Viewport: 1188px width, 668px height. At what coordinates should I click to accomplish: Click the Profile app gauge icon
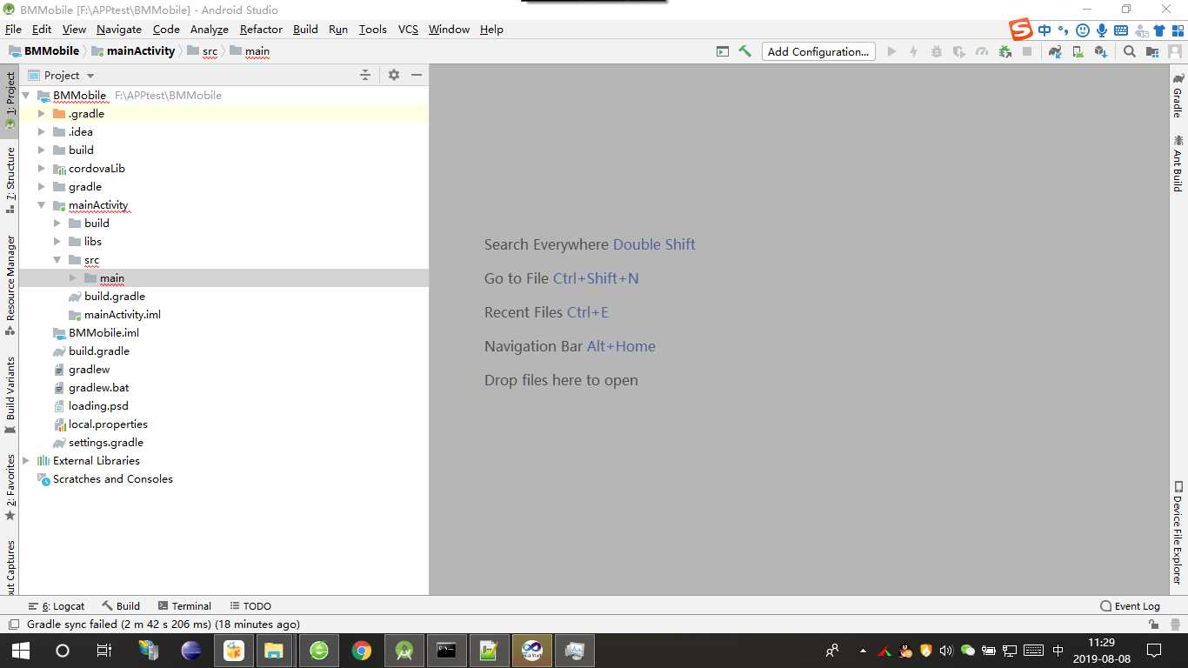pyautogui.click(x=982, y=51)
